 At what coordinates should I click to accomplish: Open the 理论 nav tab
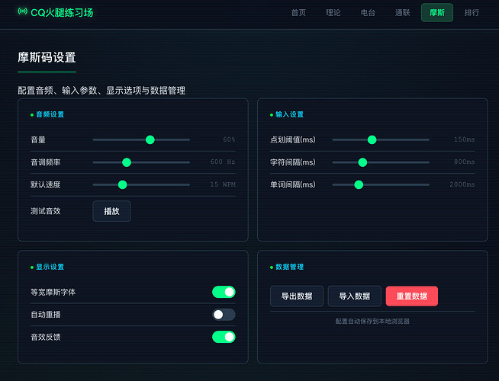coord(333,13)
